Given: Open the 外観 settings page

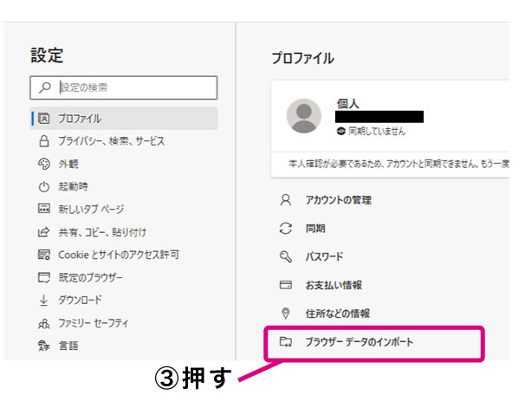Looking at the screenshot, I should pyautogui.click(x=68, y=164).
